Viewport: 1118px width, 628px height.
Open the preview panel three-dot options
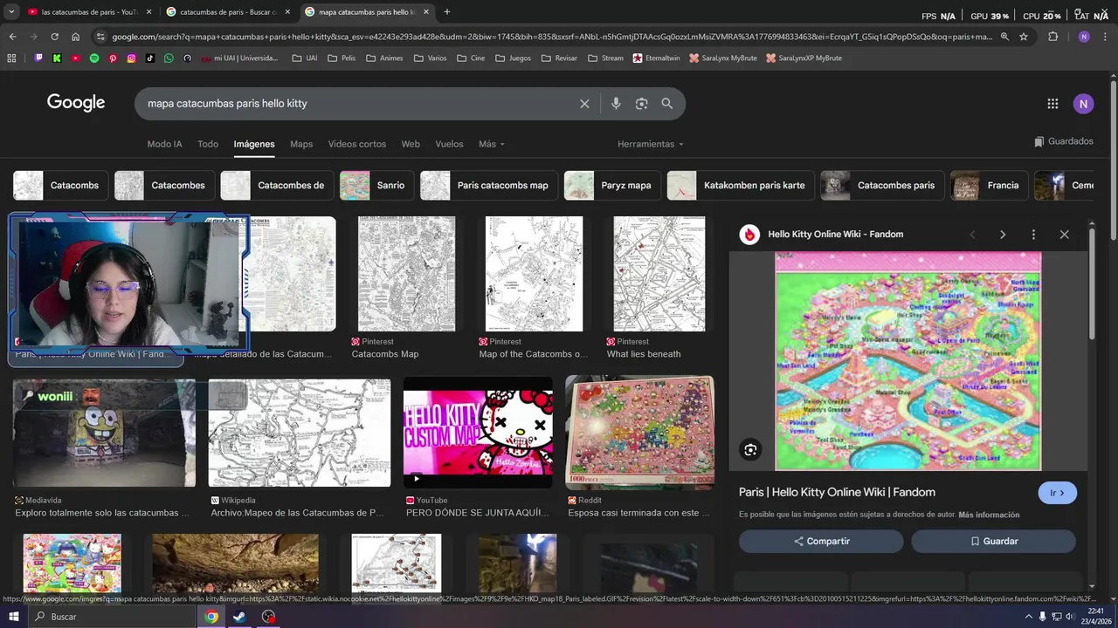[1033, 235]
